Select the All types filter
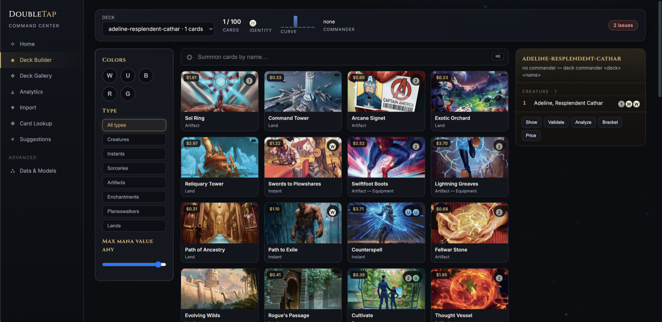The height and width of the screenshot is (322, 662). click(x=134, y=125)
